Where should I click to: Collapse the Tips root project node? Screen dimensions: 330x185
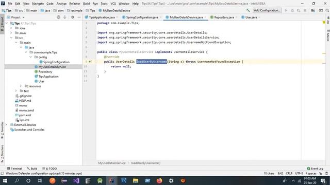[x=7, y=23]
